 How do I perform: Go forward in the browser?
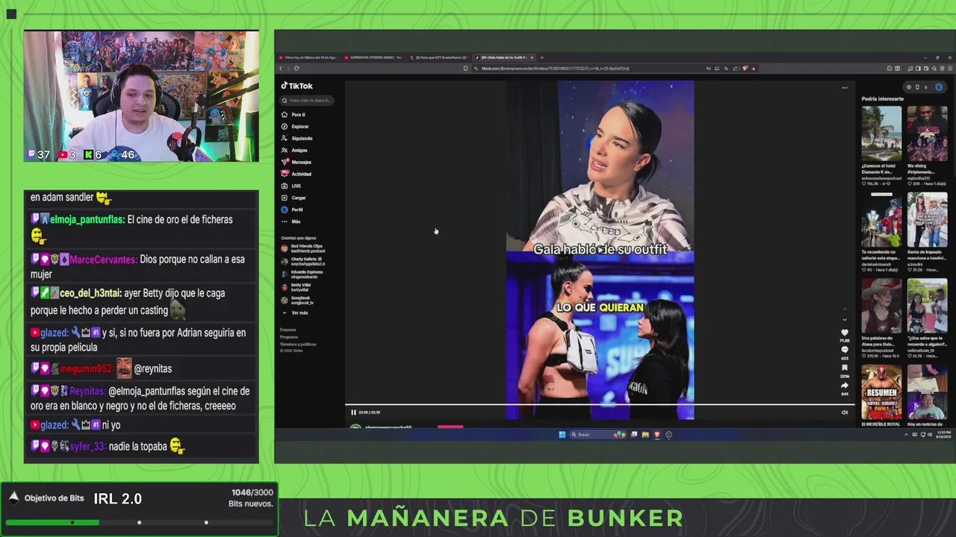(x=288, y=68)
